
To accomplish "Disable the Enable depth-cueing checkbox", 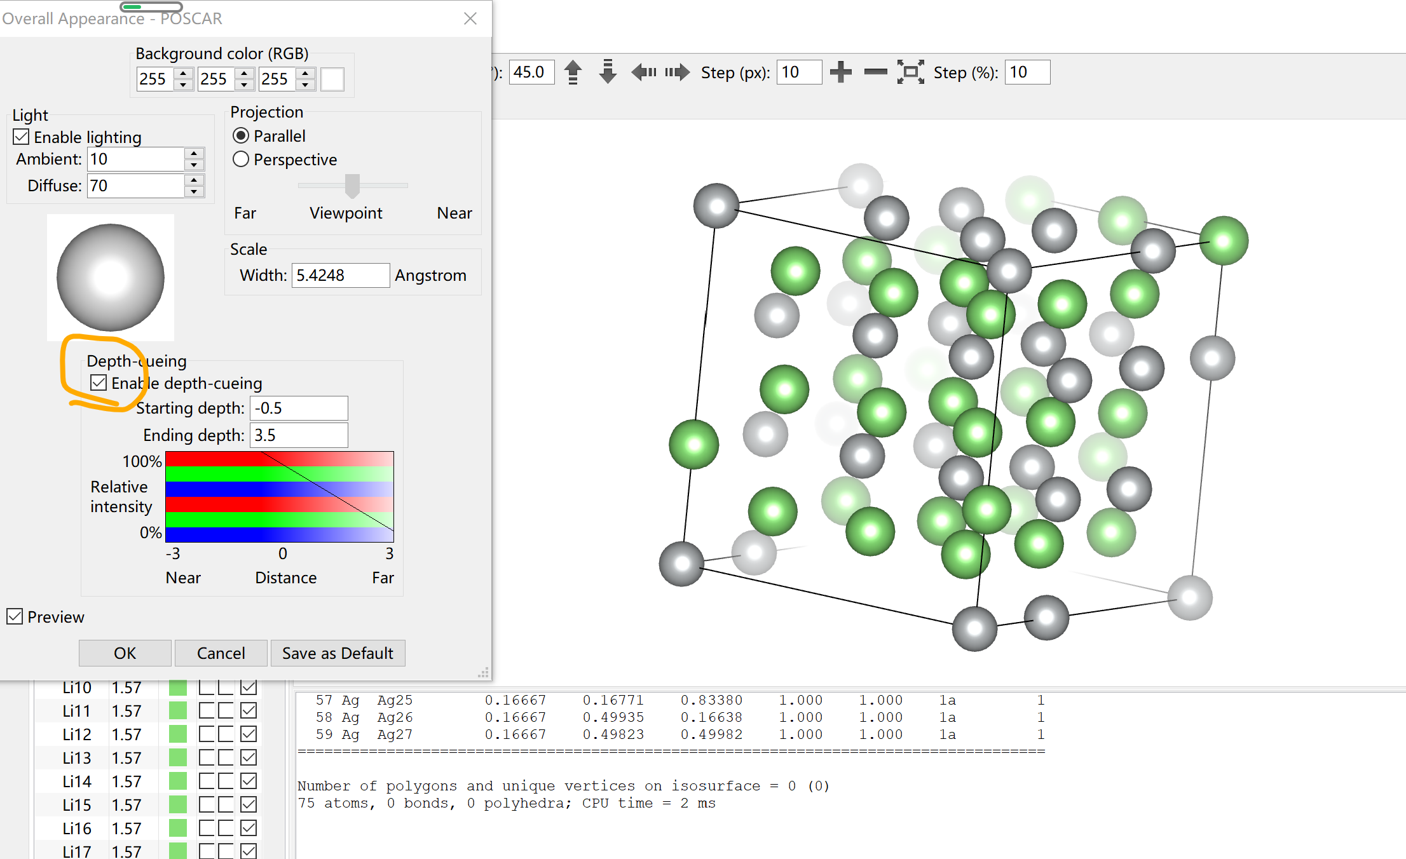I will click(99, 382).
